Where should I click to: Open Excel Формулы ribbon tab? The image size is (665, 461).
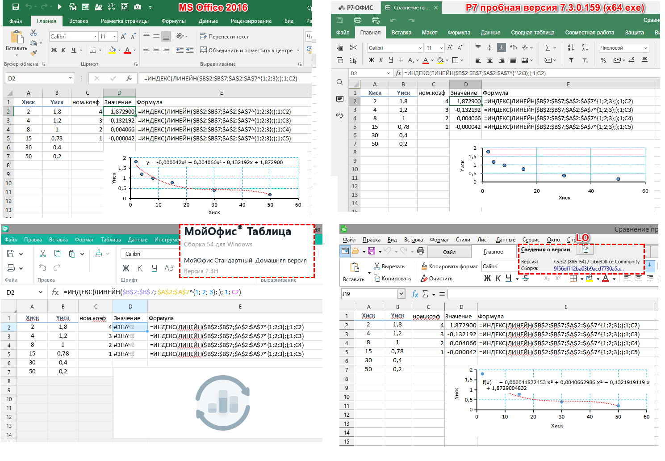point(174,21)
